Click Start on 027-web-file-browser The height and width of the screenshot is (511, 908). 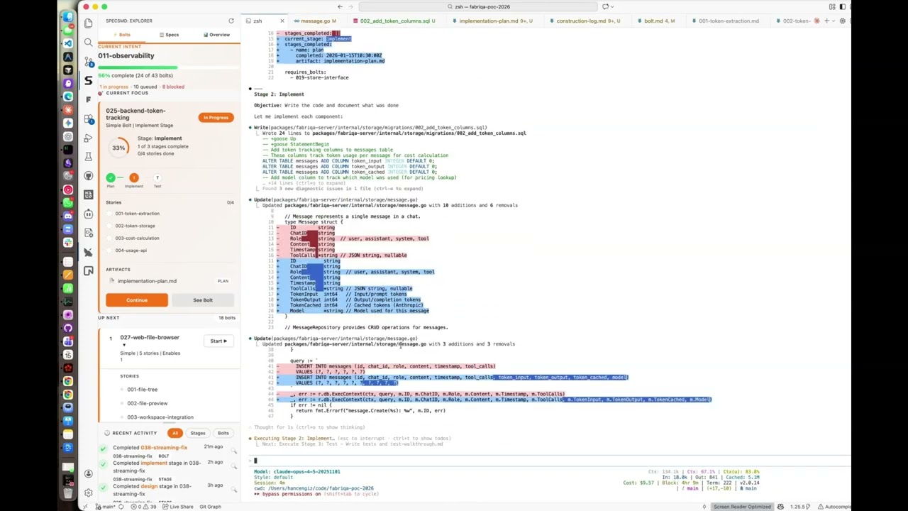pos(218,341)
